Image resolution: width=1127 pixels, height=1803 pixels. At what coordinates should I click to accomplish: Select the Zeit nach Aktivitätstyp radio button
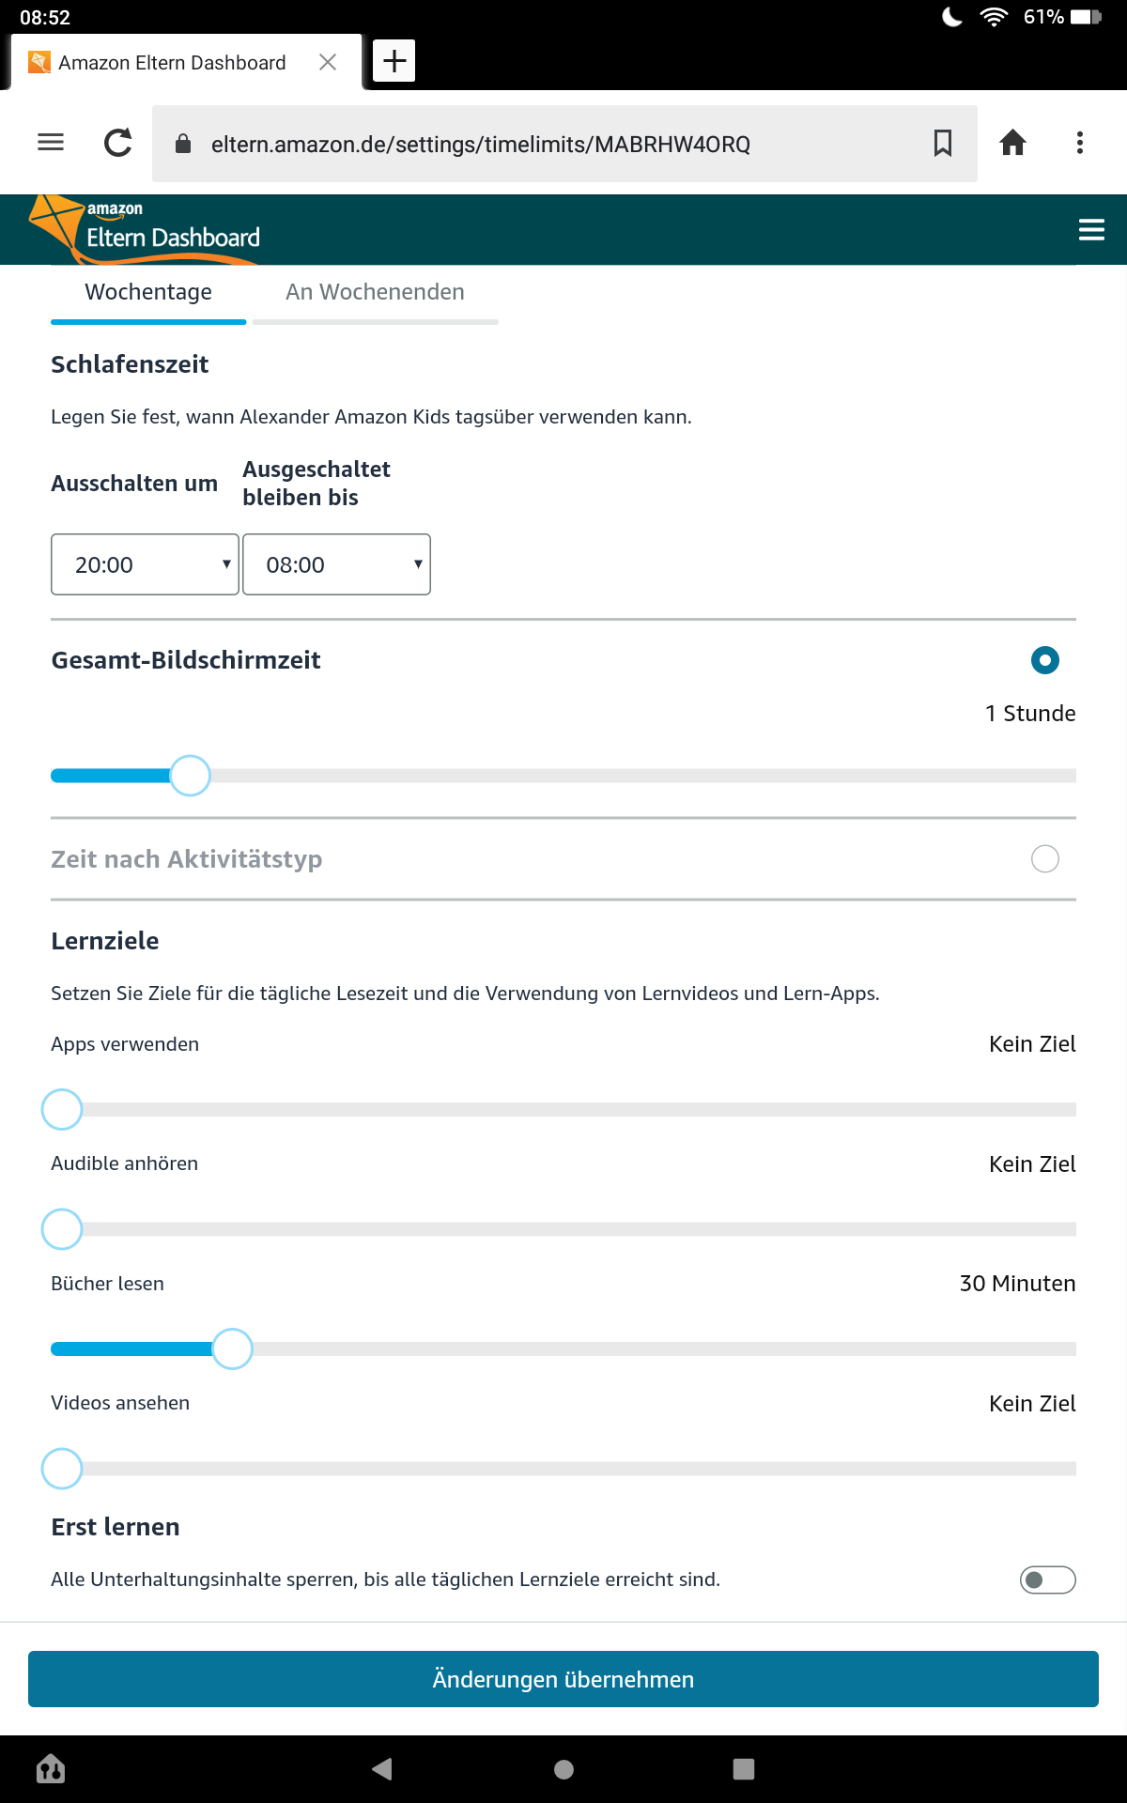pos(1044,858)
